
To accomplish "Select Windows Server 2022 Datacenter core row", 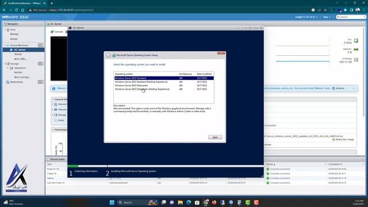I will point(164,86).
